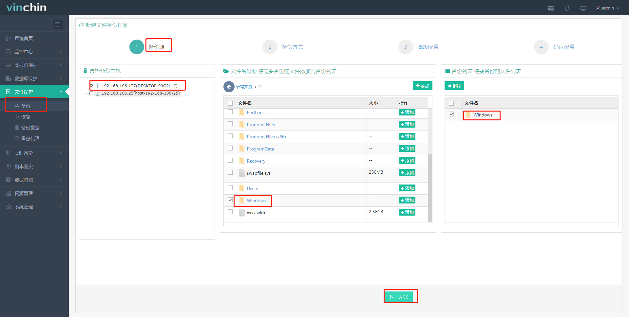629x317 pixels.
Task: Click the monitor screen icon in top bar
Action: coord(583,8)
